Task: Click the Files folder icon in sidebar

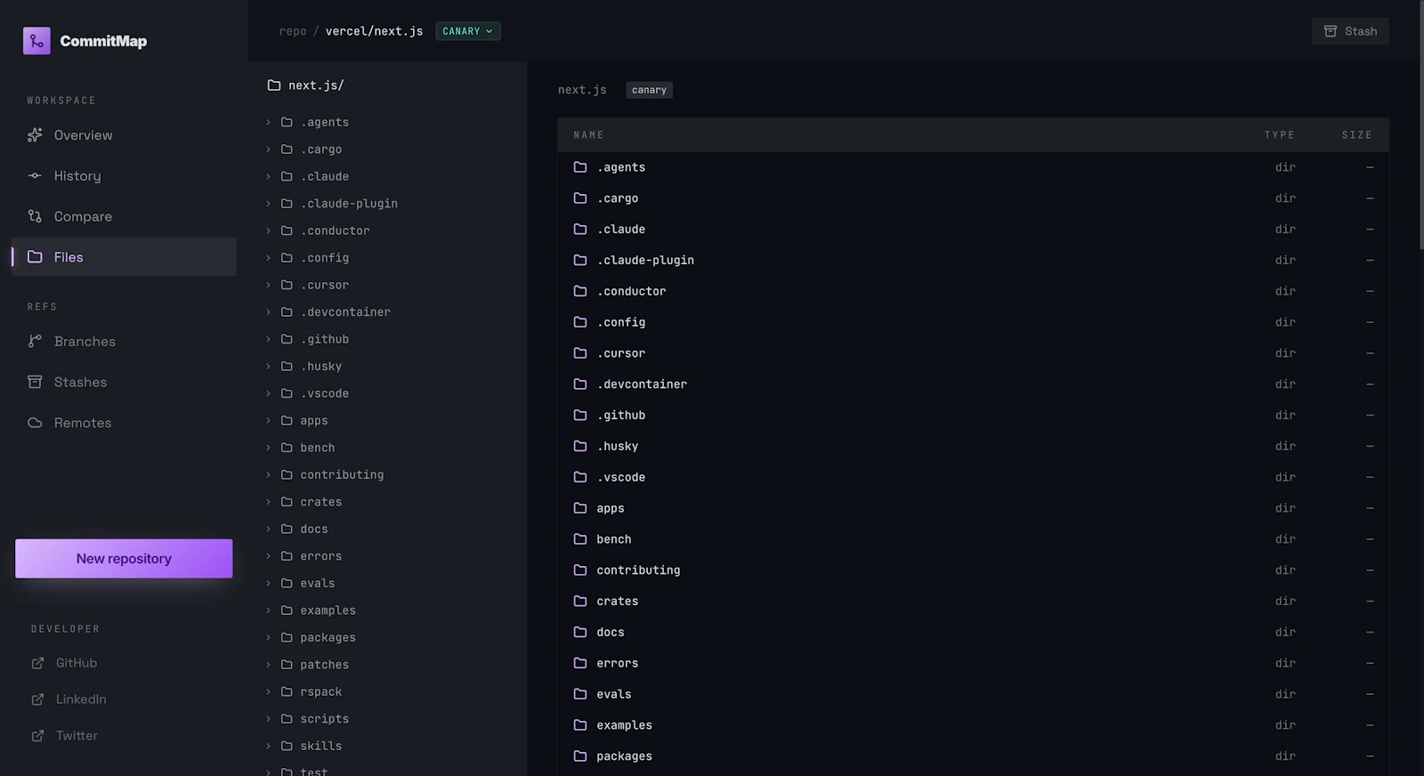Action: point(35,257)
